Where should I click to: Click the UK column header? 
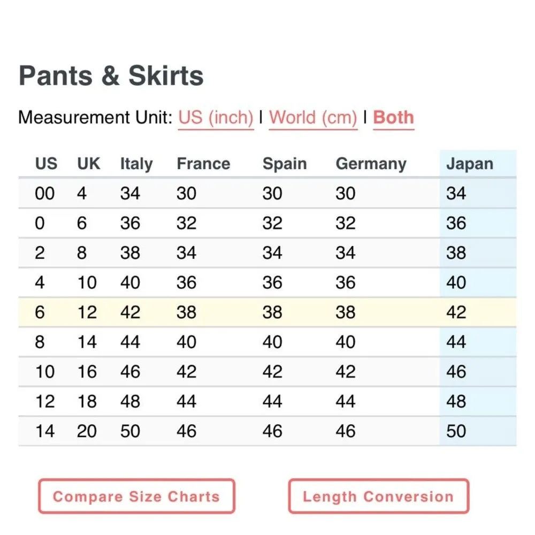88,164
